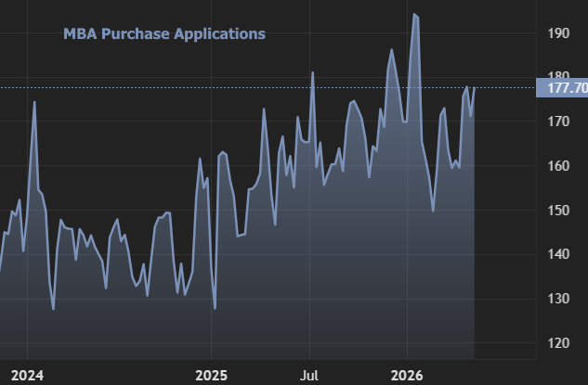Click the 160 y-axis label
The image size is (588, 385).
(558, 165)
